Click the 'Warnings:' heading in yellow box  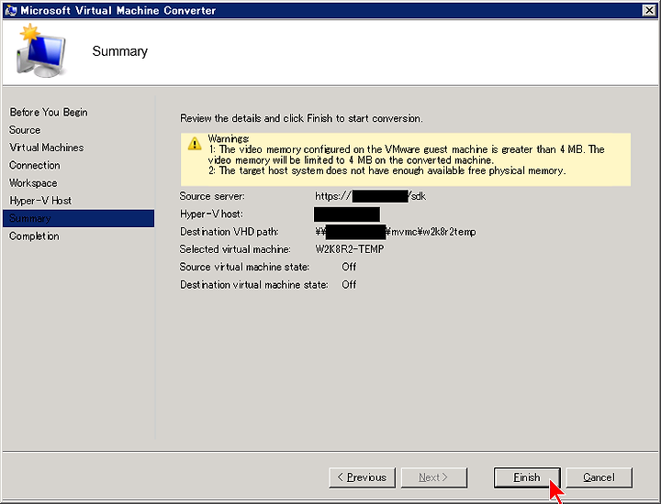click(x=228, y=138)
